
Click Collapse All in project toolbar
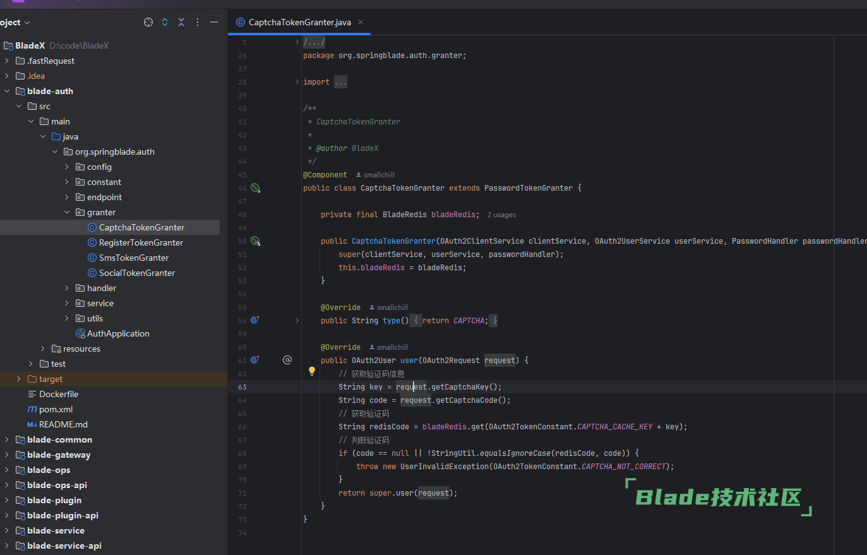click(181, 22)
